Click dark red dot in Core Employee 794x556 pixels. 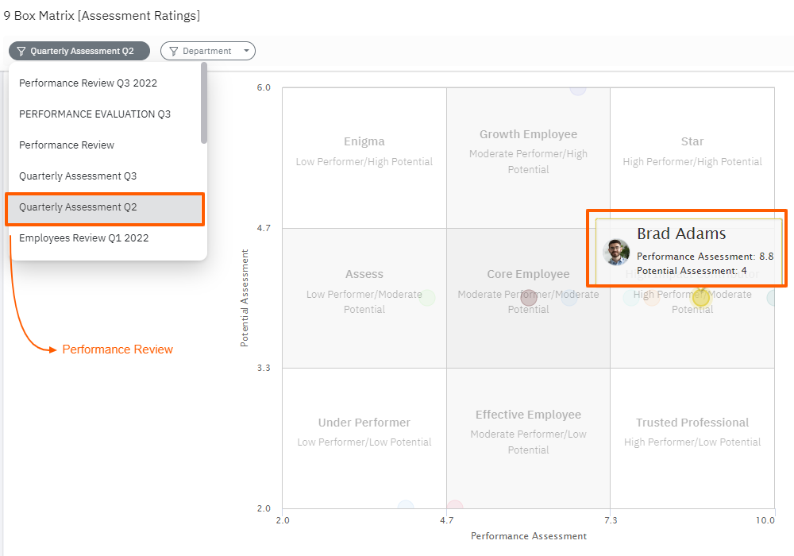pyautogui.click(x=529, y=298)
